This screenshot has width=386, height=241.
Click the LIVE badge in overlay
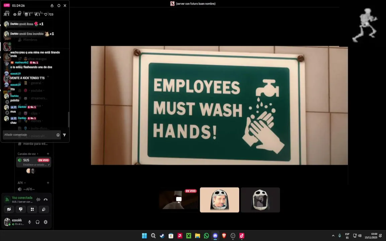point(7,5)
